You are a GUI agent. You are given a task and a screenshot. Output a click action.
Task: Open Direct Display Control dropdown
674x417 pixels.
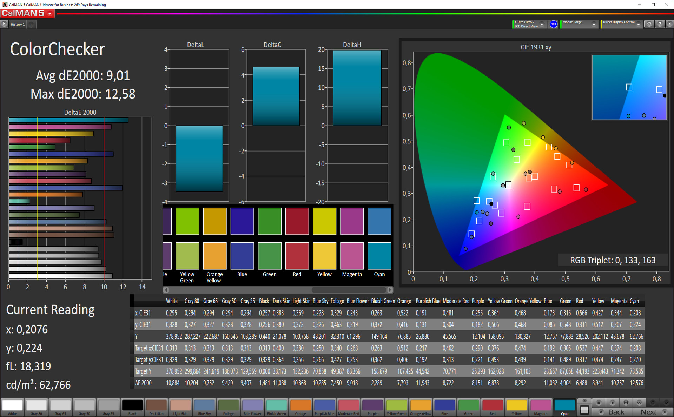[x=638, y=24]
